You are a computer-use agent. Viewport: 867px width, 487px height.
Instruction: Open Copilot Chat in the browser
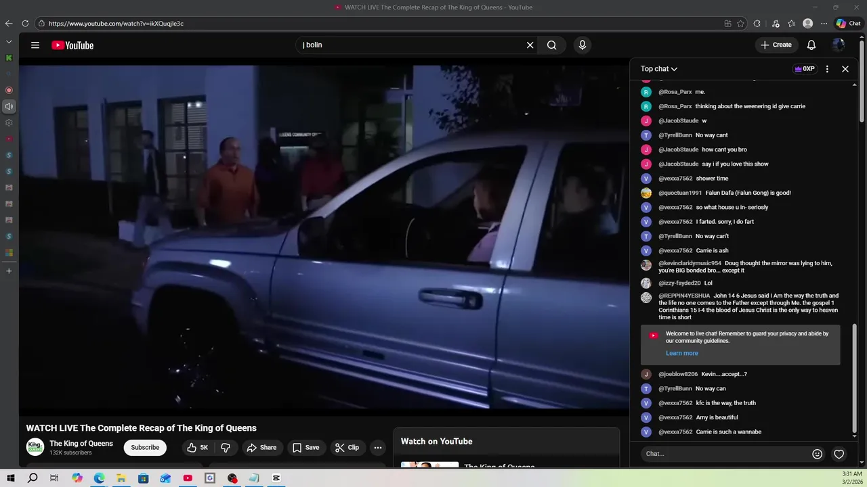(x=848, y=24)
